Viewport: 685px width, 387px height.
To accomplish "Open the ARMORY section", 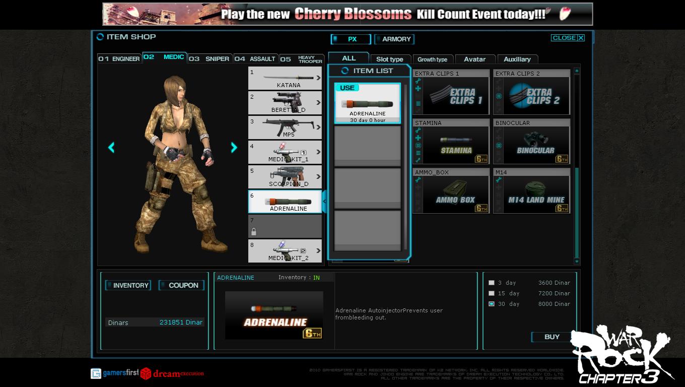I will (394, 39).
